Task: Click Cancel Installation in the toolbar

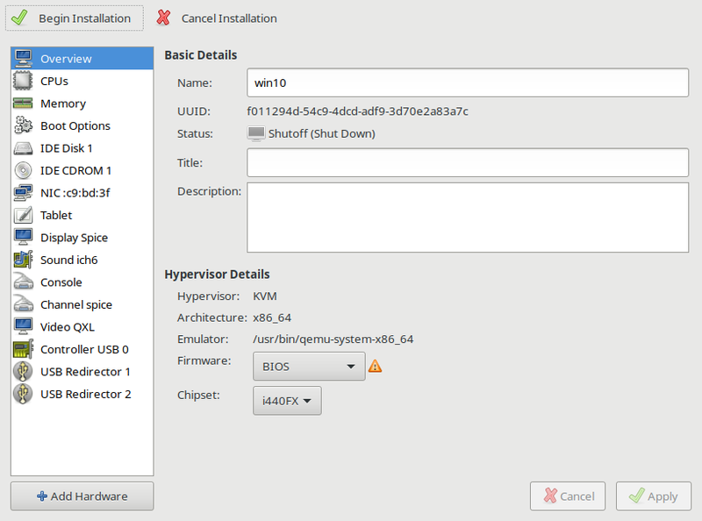Action: 217,18
